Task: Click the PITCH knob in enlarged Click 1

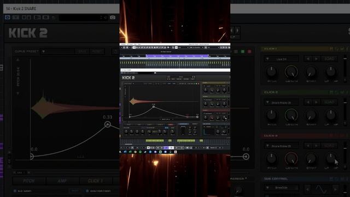Action: pyautogui.click(x=271, y=72)
